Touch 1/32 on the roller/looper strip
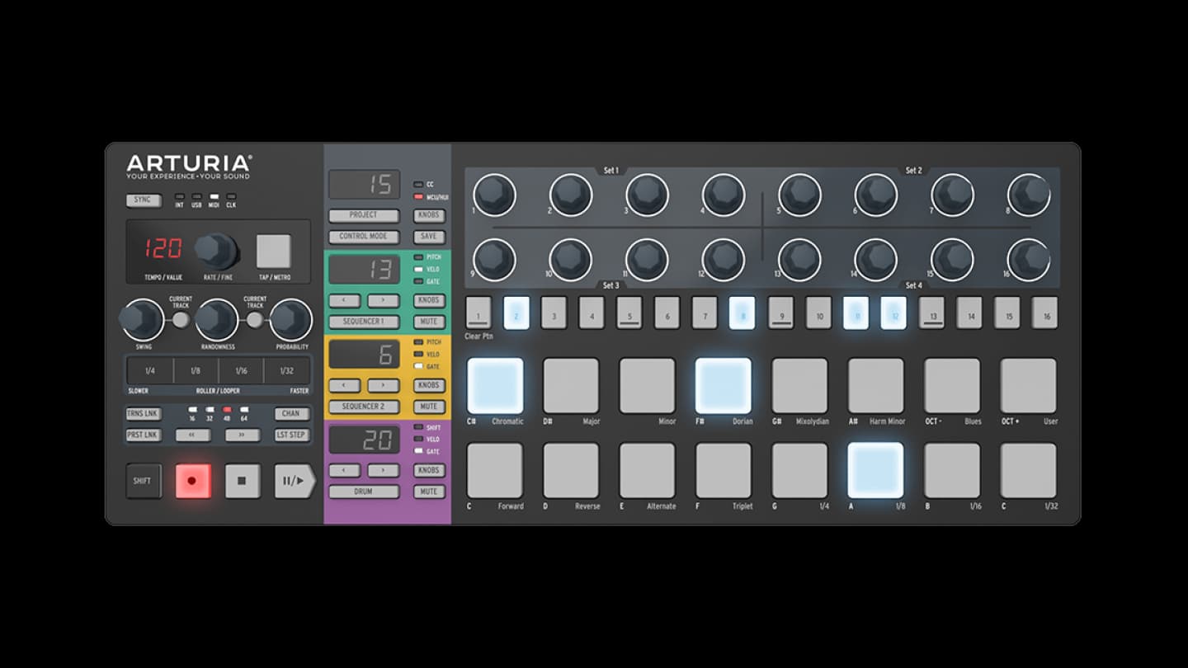This screenshot has height=668, width=1188. click(287, 371)
